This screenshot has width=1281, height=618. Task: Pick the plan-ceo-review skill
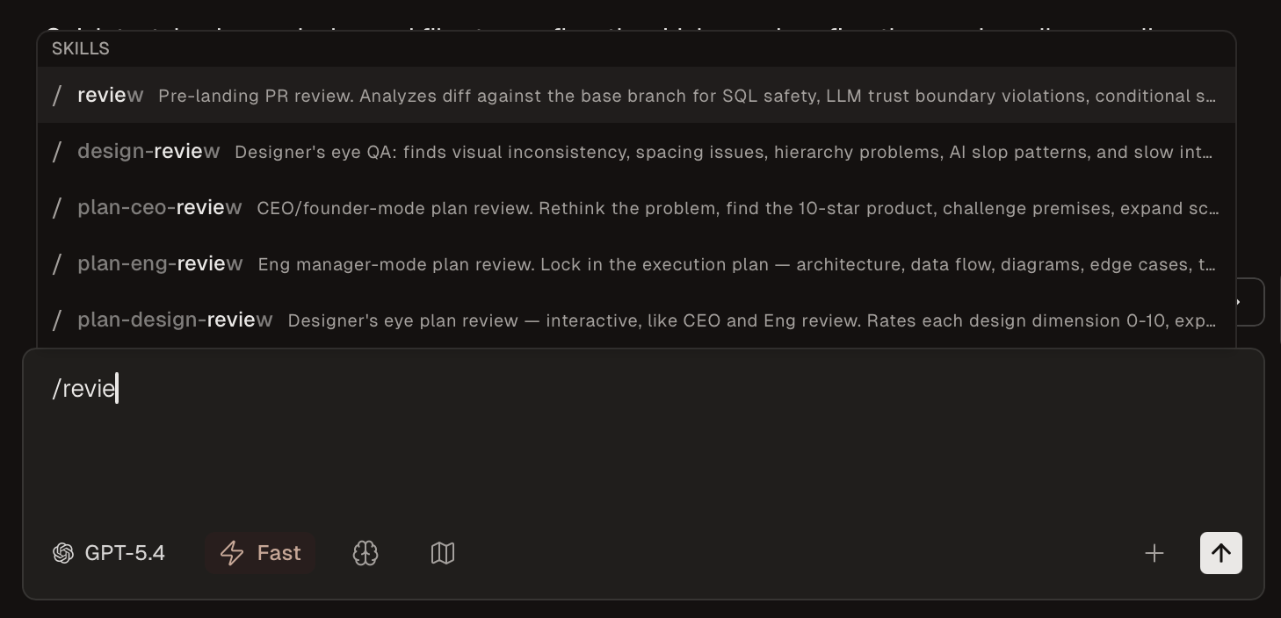tap(159, 208)
